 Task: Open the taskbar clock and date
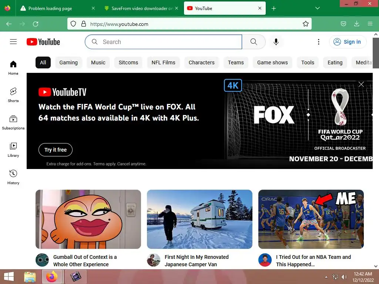click(363, 277)
